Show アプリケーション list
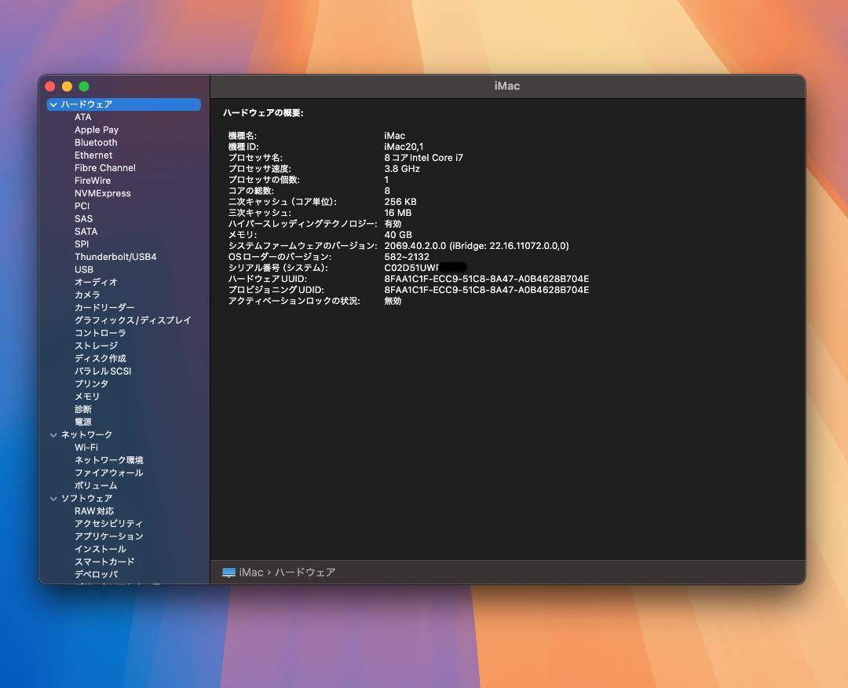Image resolution: width=848 pixels, height=688 pixels. (108, 536)
